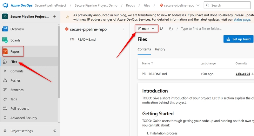
Task: Open the Boards section icon
Action: click(5, 40)
